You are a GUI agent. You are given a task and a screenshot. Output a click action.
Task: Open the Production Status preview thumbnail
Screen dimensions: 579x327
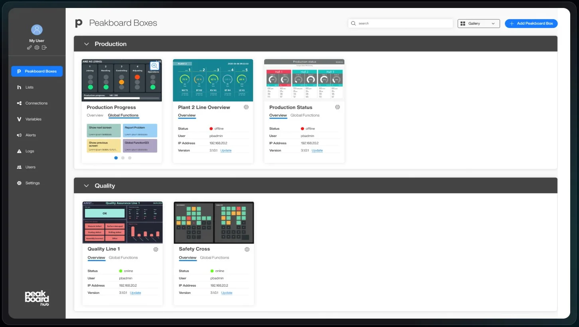pyautogui.click(x=304, y=80)
